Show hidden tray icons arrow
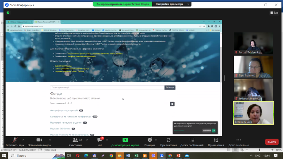 pyautogui.click(x=251, y=155)
